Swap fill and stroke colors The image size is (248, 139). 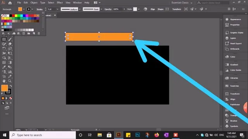(x=11, y=86)
